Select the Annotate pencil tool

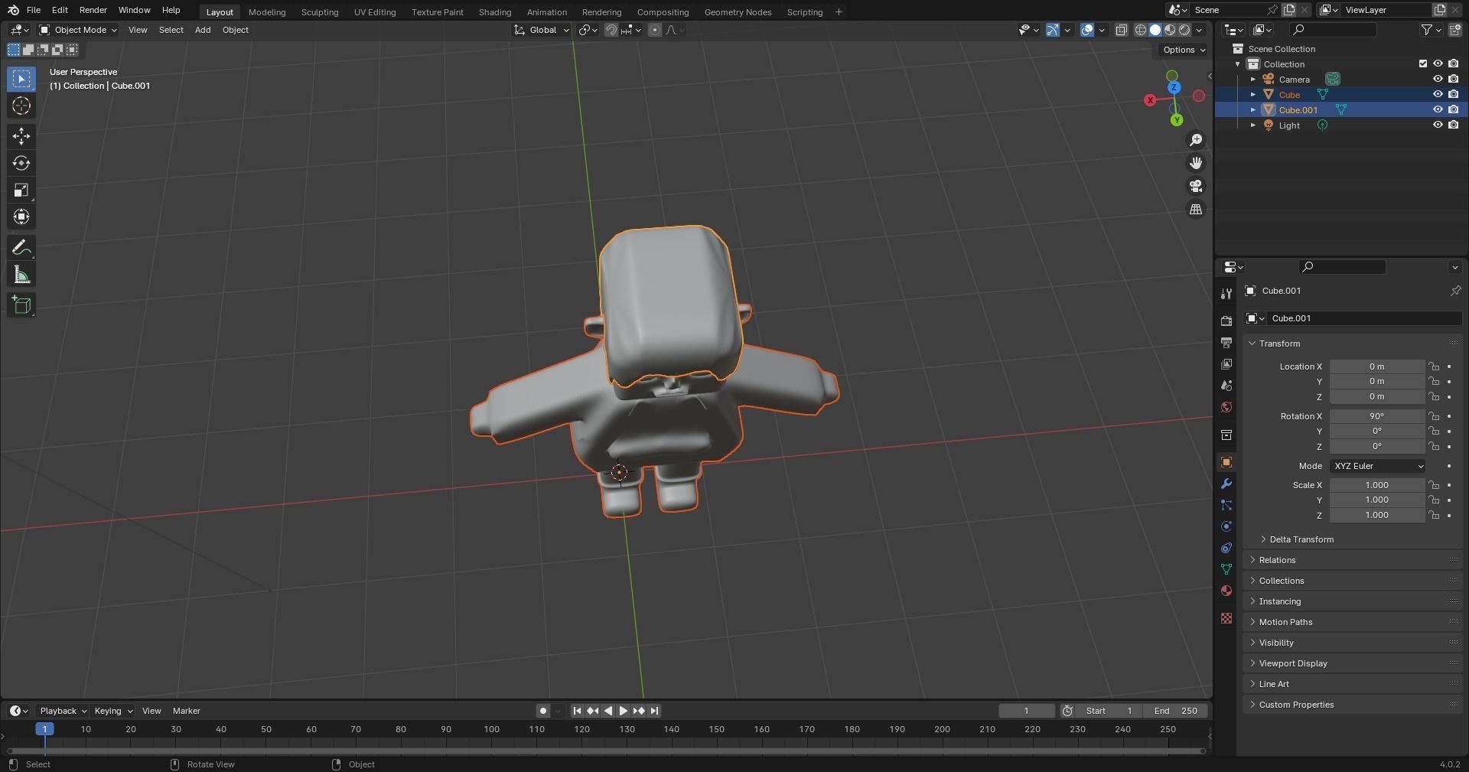pyautogui.click(x=21, y=248)
